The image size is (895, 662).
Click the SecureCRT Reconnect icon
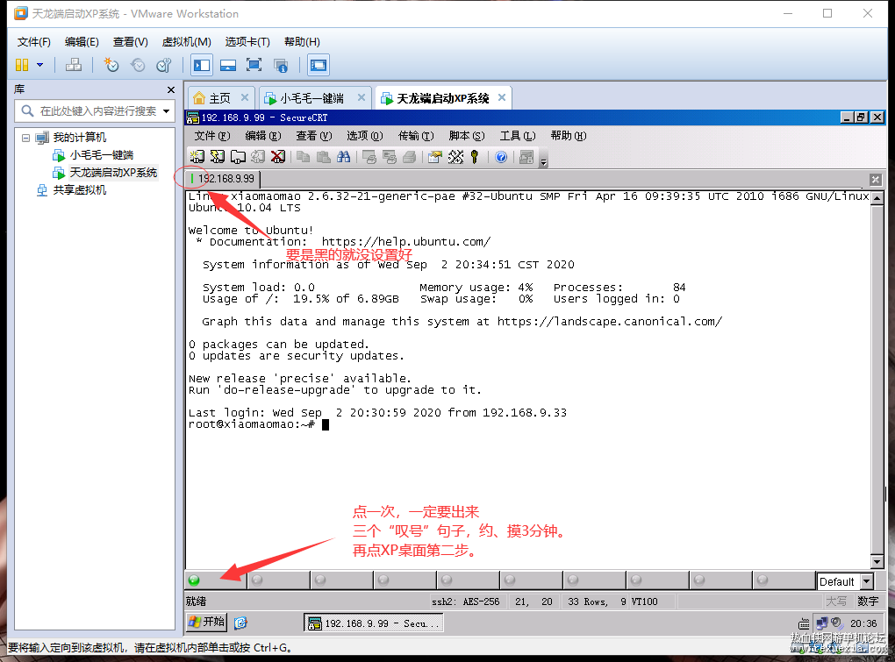[258, 157]
